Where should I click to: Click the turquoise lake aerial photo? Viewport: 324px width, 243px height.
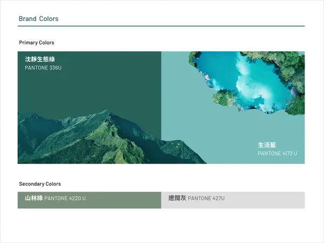click(248, 83)
